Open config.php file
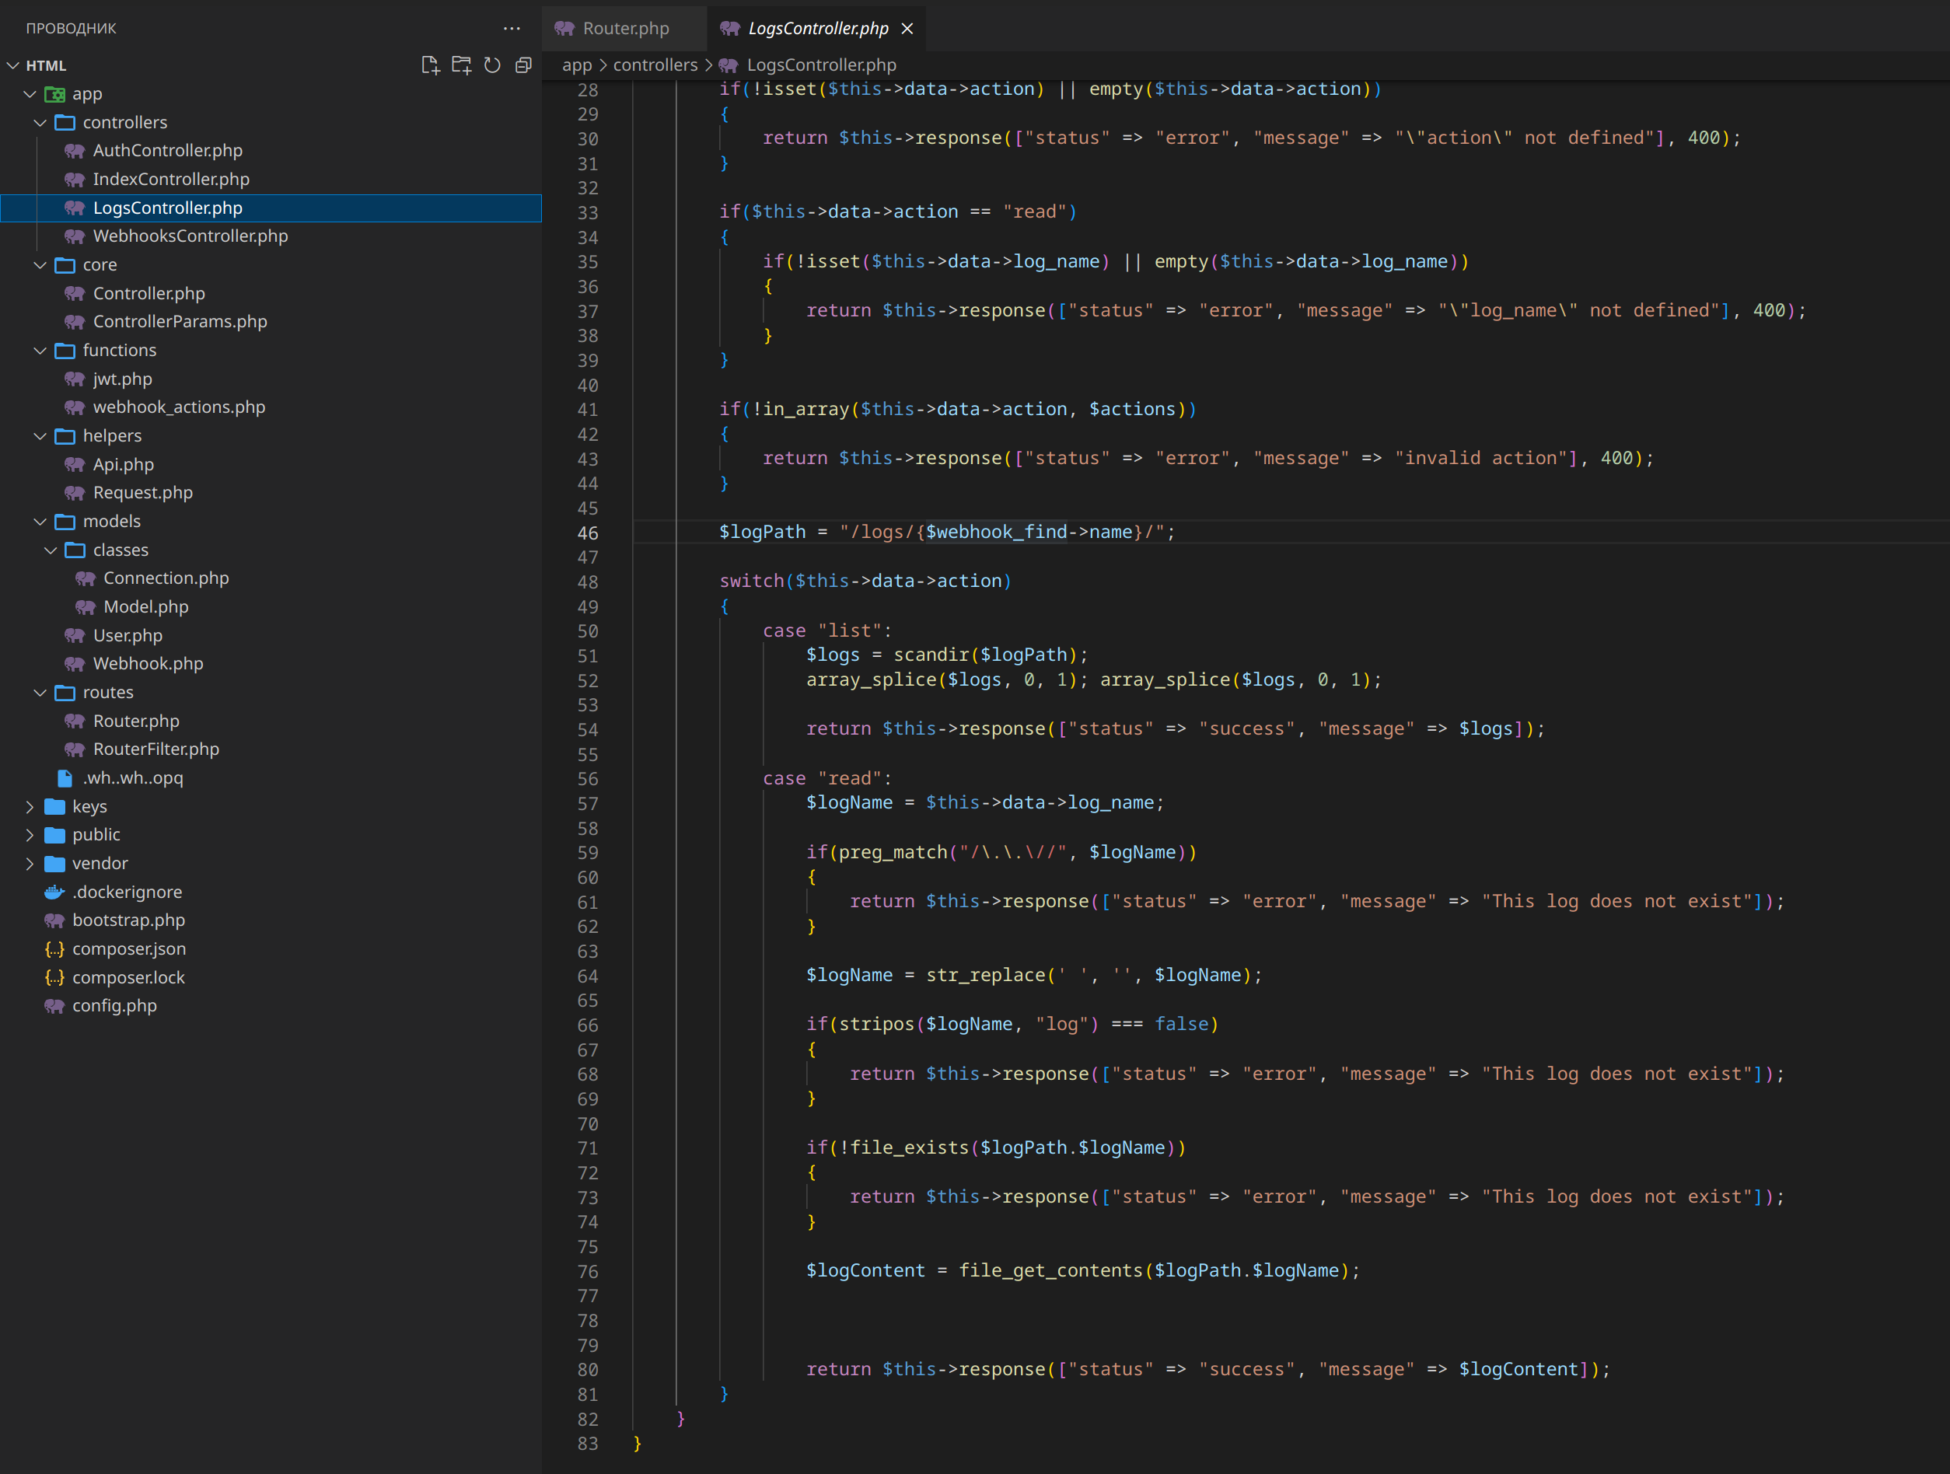The height and width of the screenshot is (1474, 1950). 114,1006
